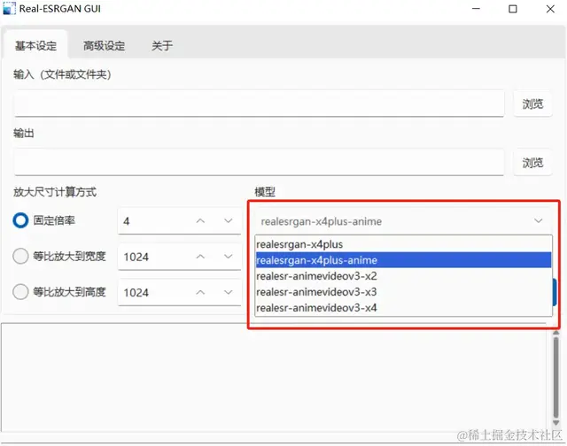Screen dimensions: 567x446
Task: Choose realesrgan-x4plus model option
Action: (404, 244)
